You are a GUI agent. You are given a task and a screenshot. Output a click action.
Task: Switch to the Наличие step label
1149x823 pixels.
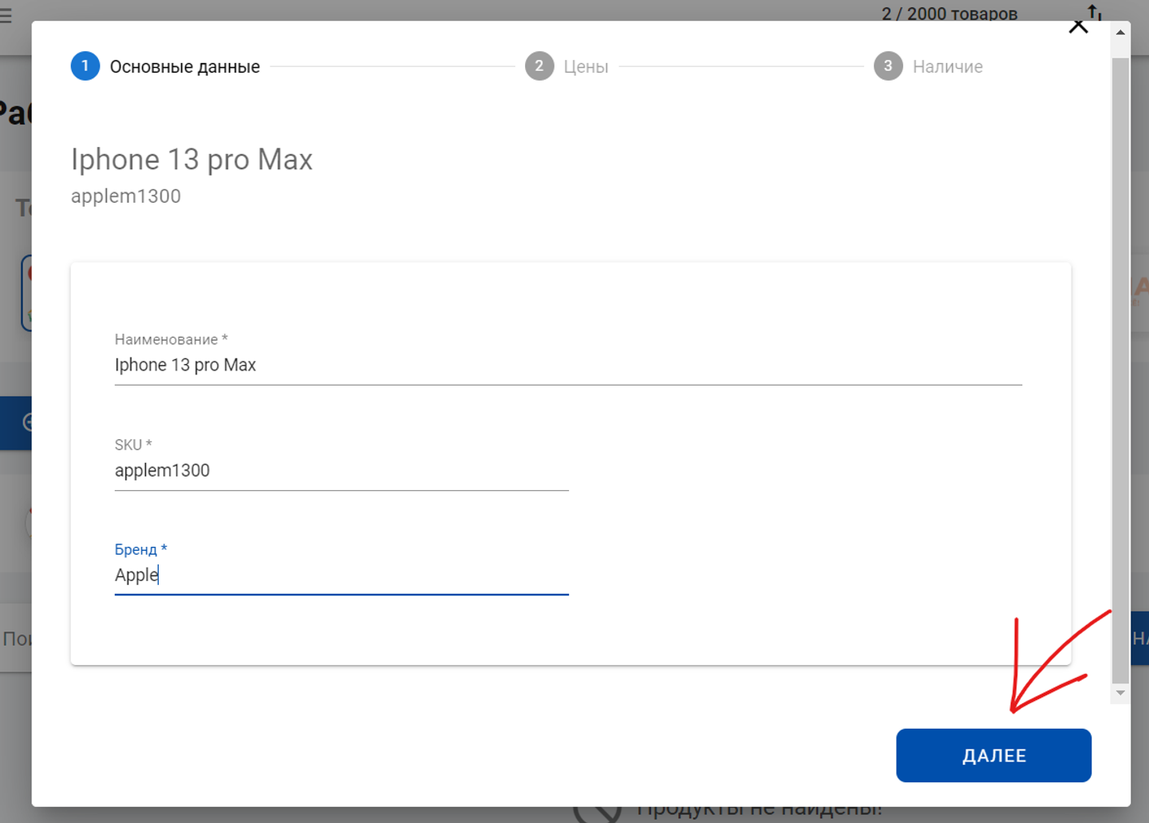(947, 67)
